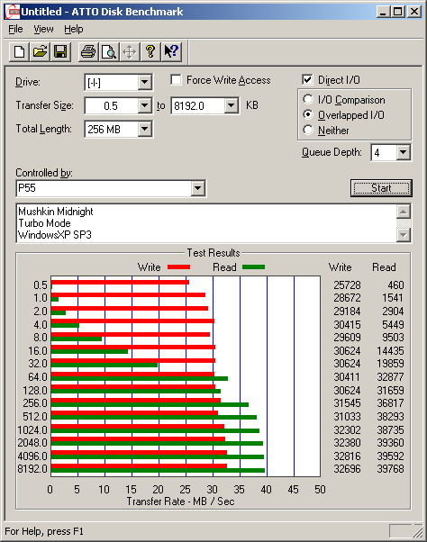Select the Overlapped I/O radio option
This screenshot has height=542, width=427.
pos(308,114)
